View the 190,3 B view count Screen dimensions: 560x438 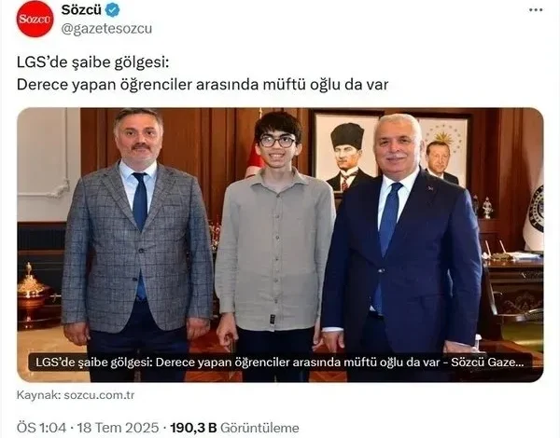coord(193,428)
